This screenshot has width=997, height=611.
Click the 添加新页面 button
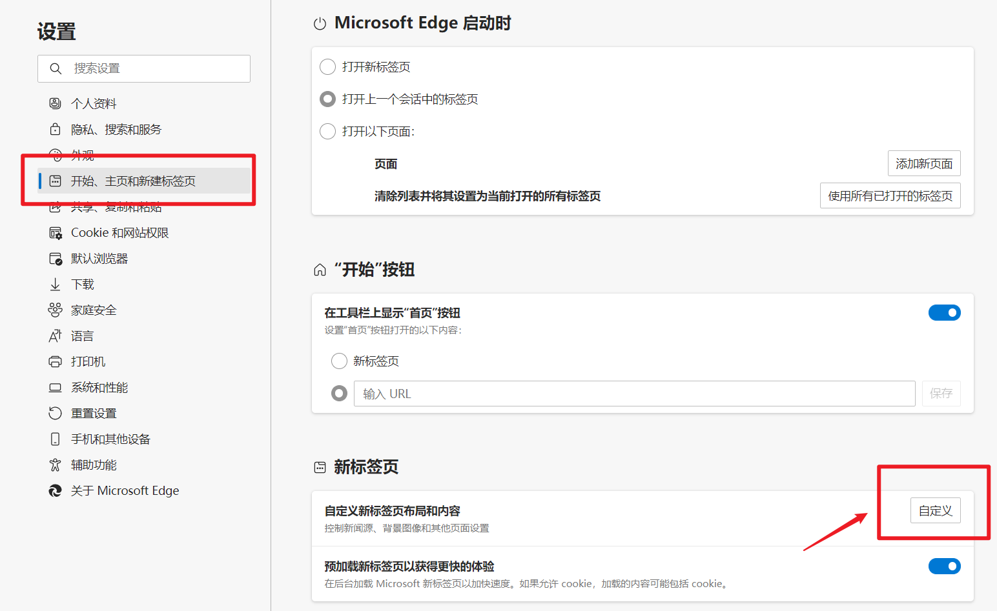click(x=924, y=163)
